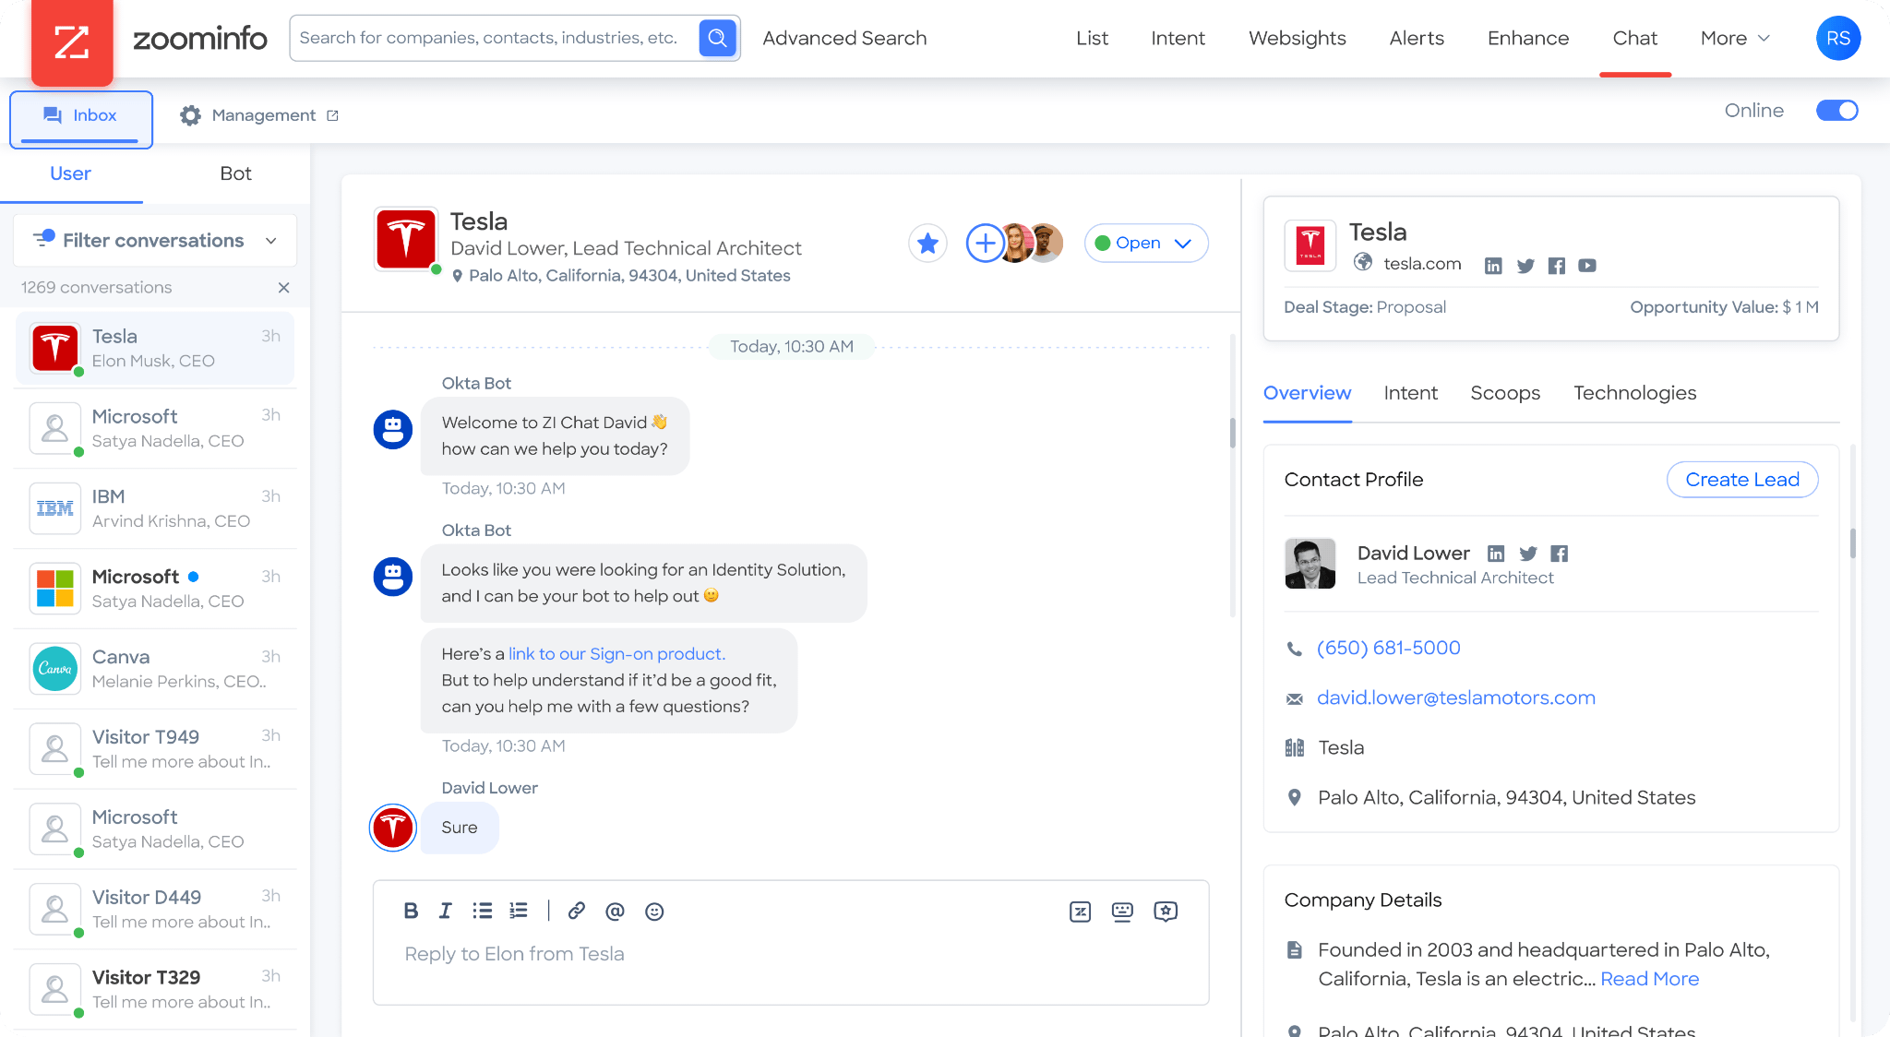Viewport: 1890px width, 1037px height.
Task: Expand Filter conversations panel
Action: 270,240
